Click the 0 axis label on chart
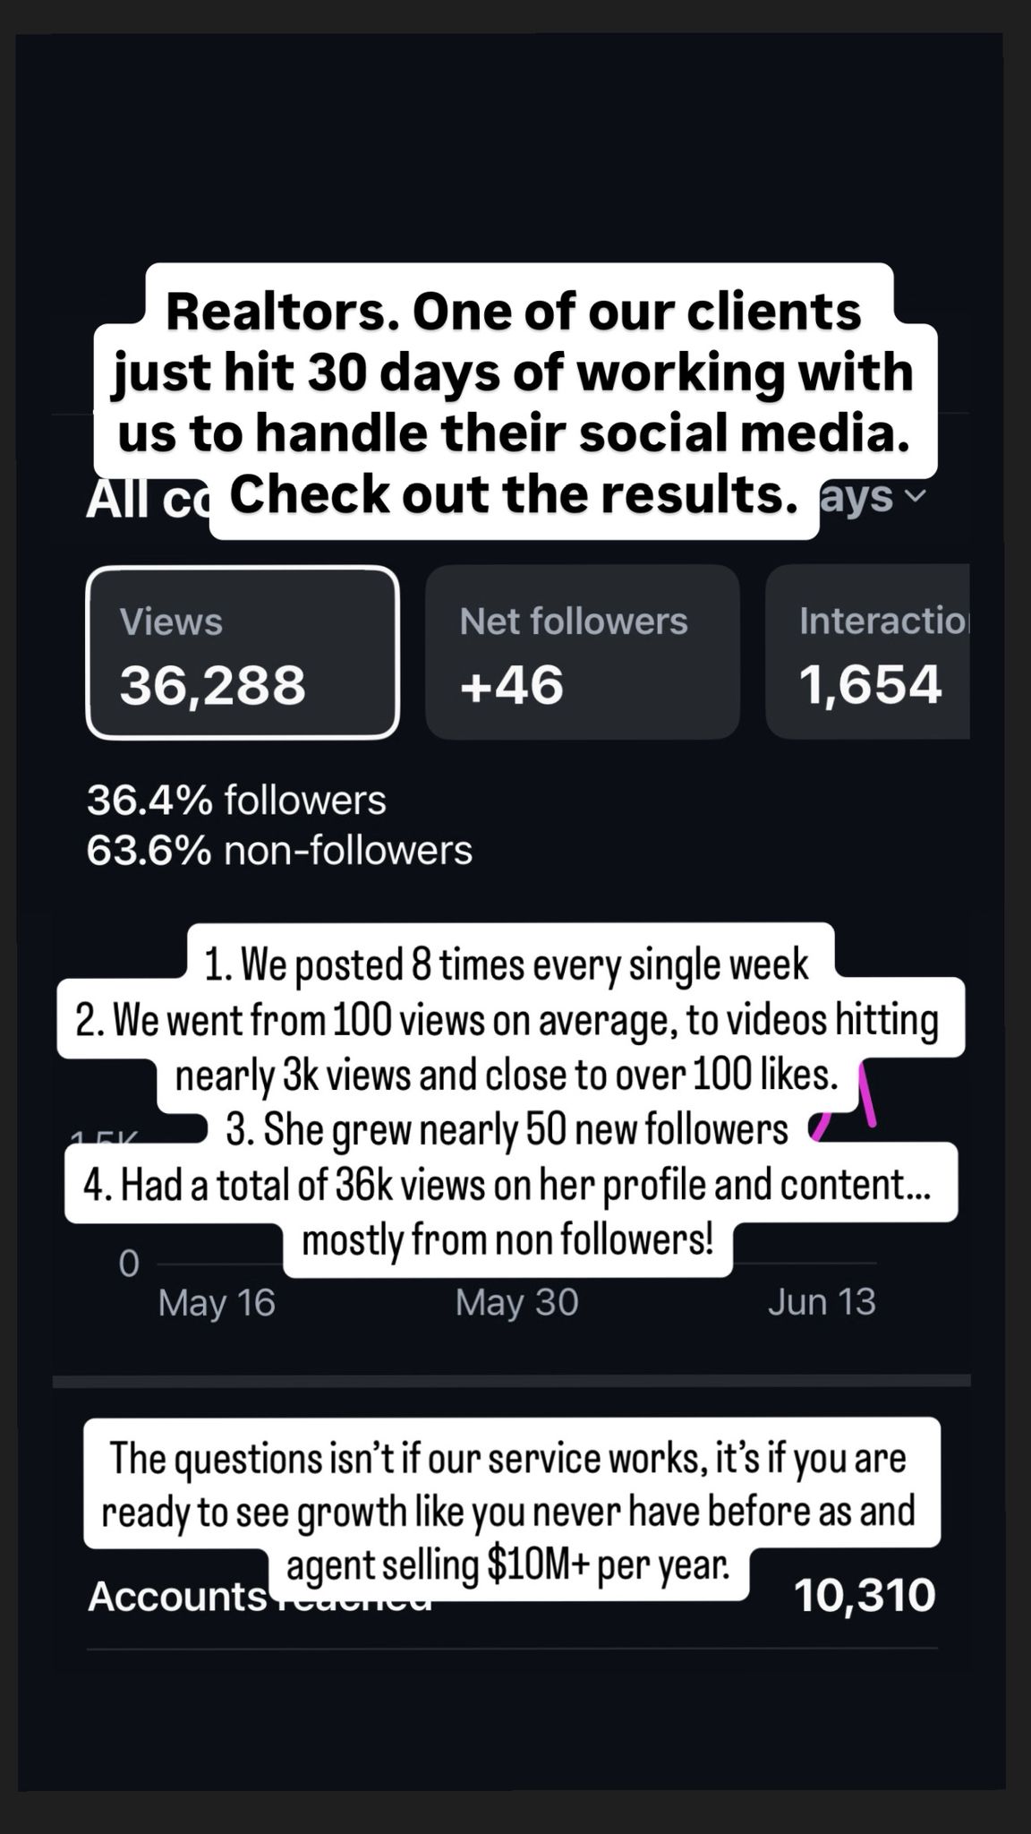1031x1834 pixels. pos(129,1264)
